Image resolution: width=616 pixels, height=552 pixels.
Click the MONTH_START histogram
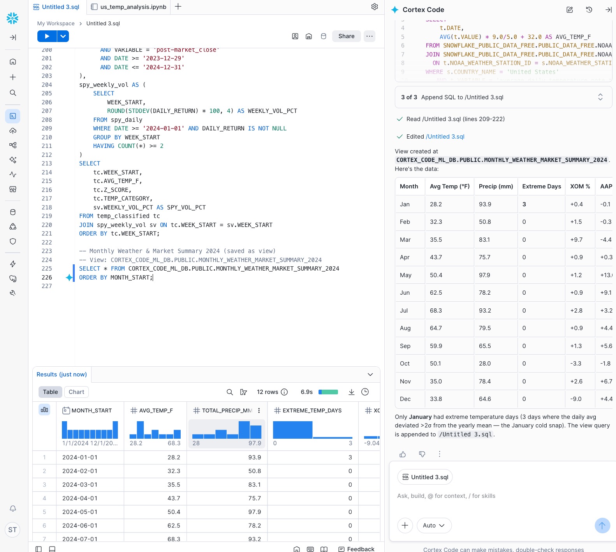(x=90, y=430)
